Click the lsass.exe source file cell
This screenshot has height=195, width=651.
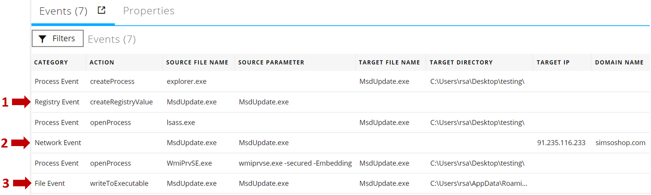(x=181, y=123)
